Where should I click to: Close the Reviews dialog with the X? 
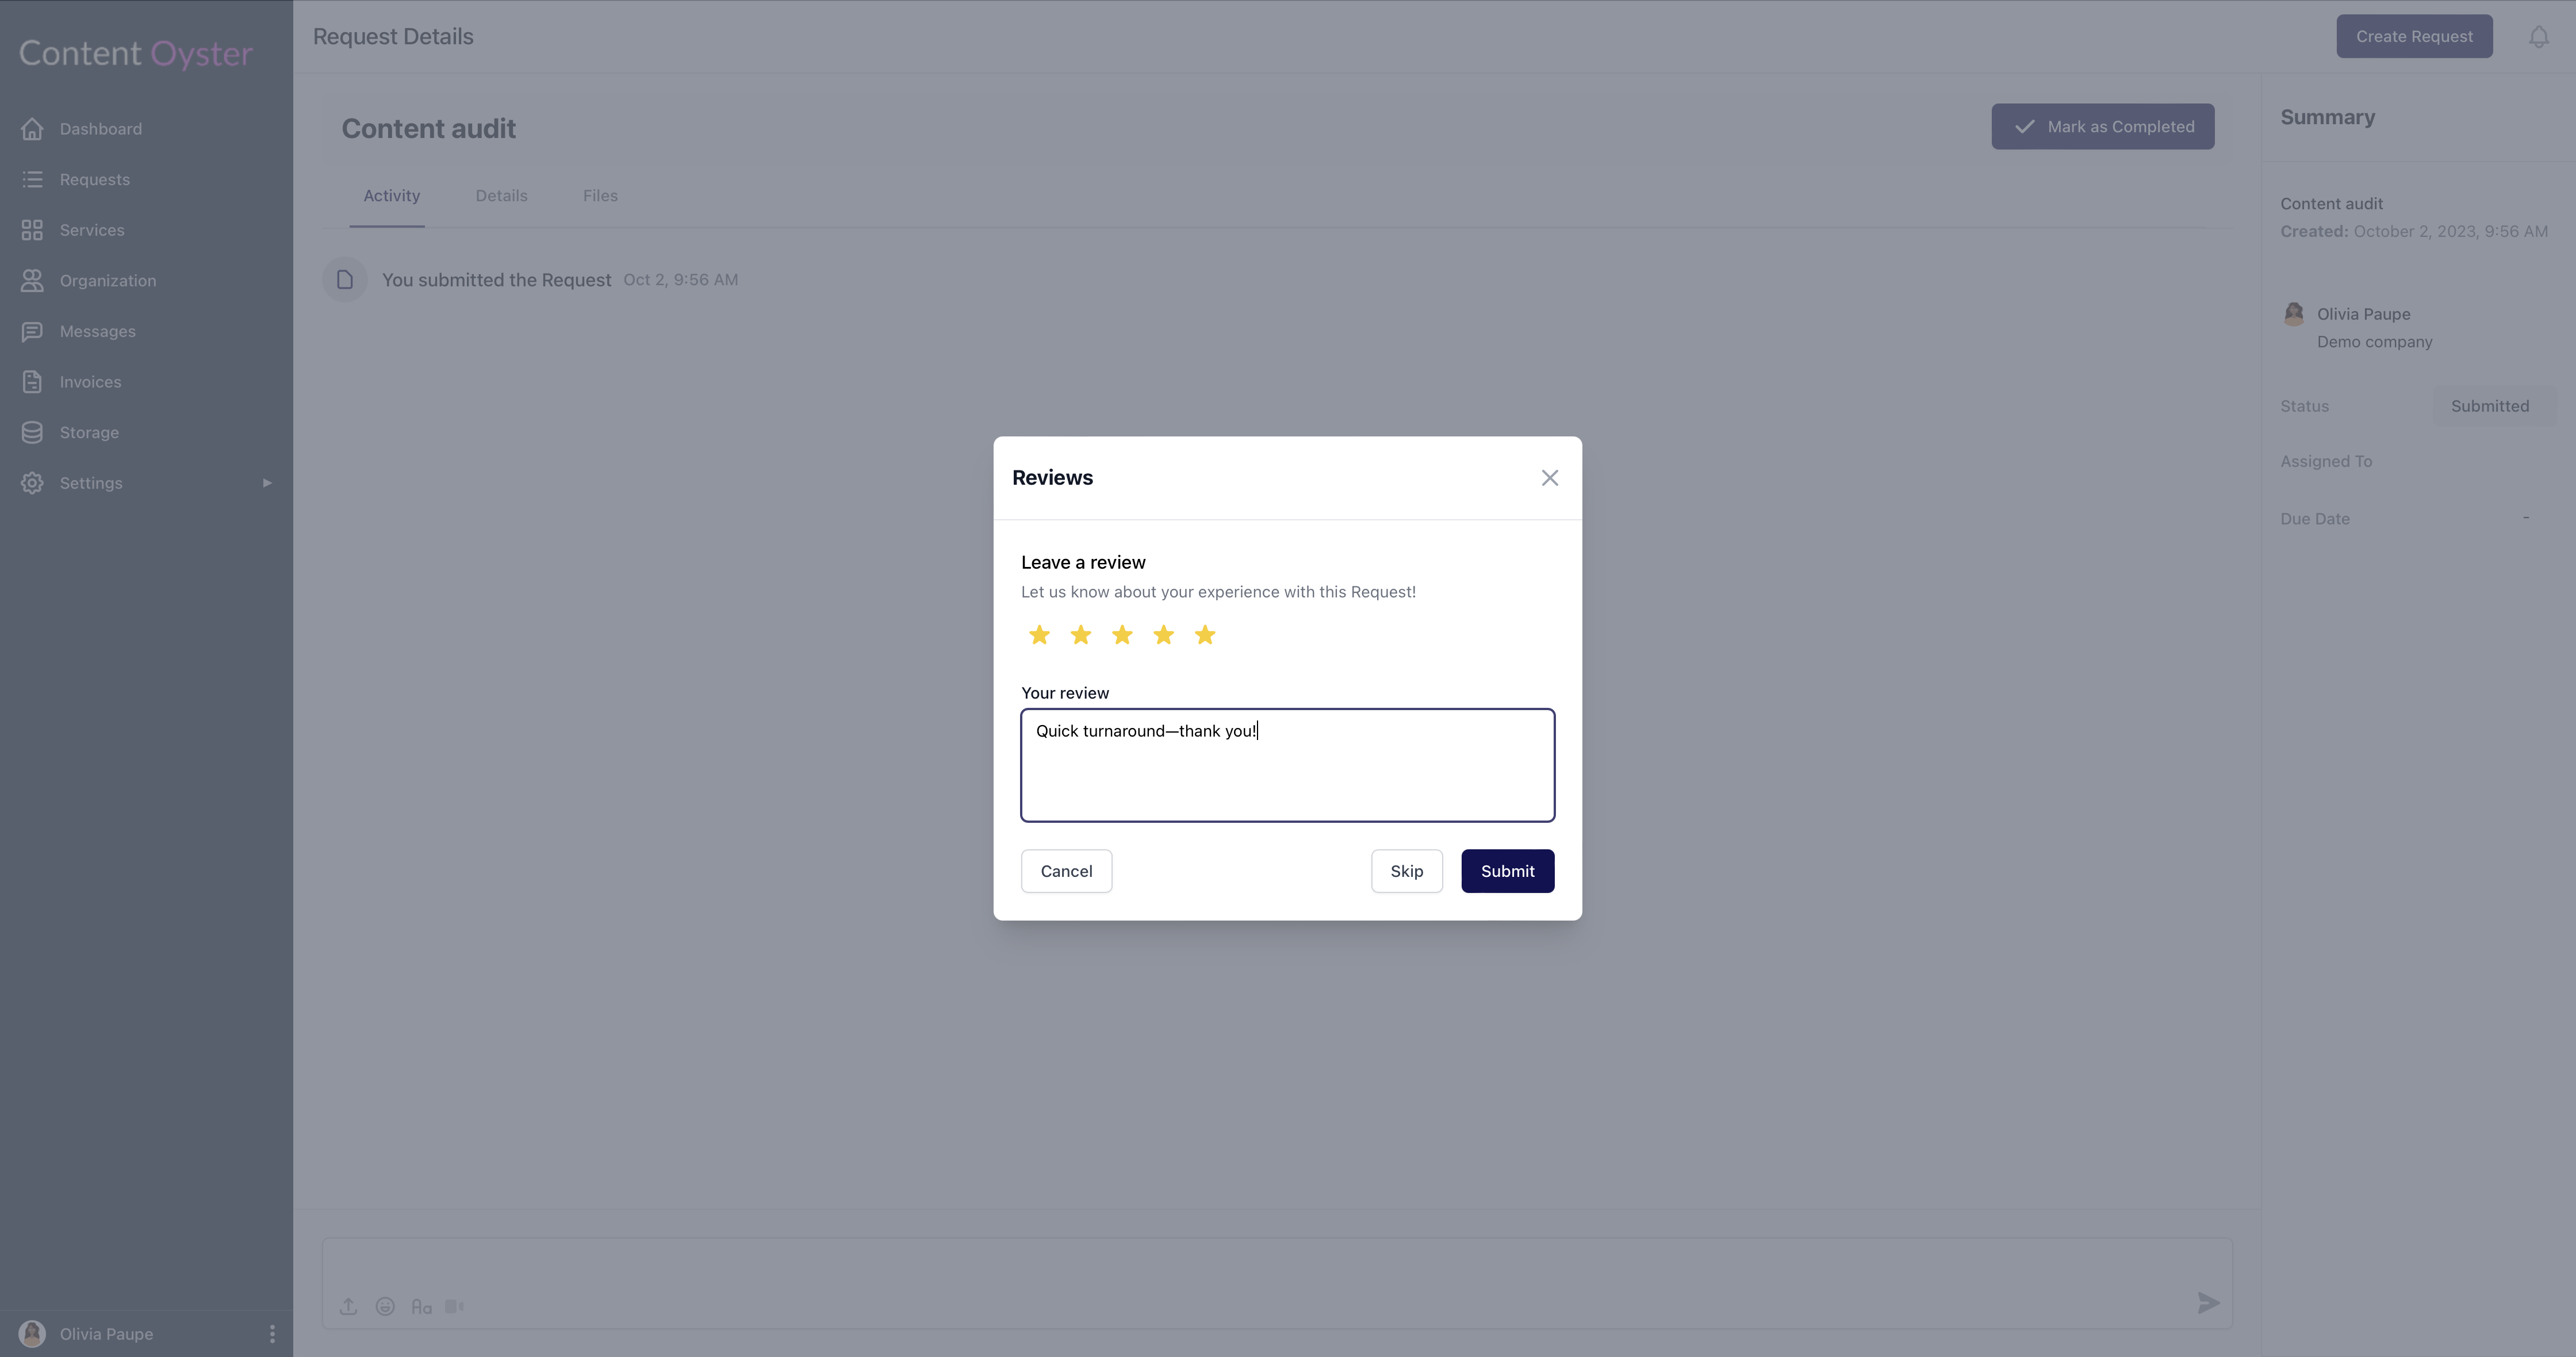(x=1549, y=478)
